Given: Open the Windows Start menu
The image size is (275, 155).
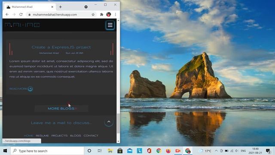Looking at the screenshot, I should click(x=5, y=151).
